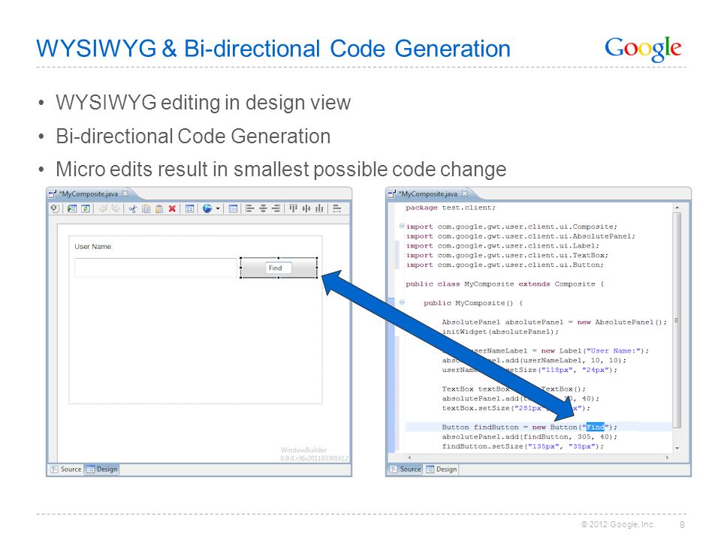
Task: Click the "User Name:" string literal in code
Action: click(x=614, y=350)
